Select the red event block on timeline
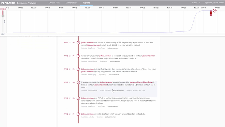This screenshot has width=225, height=127. point(211,13)
